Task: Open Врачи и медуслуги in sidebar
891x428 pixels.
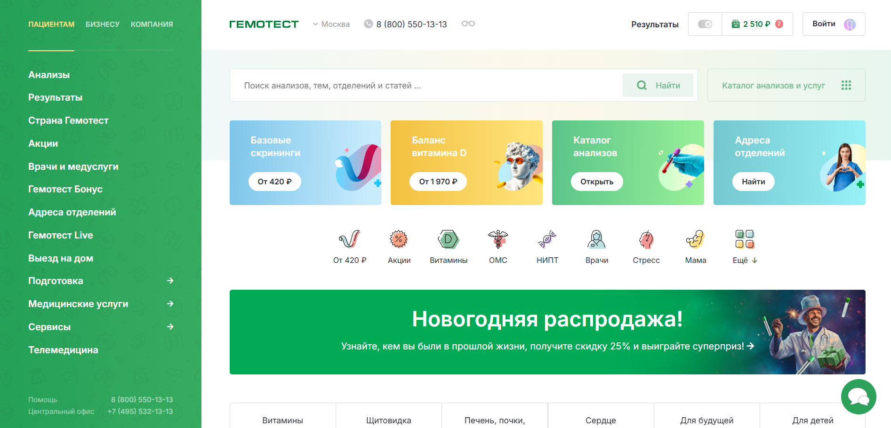Action: point(73,166)
